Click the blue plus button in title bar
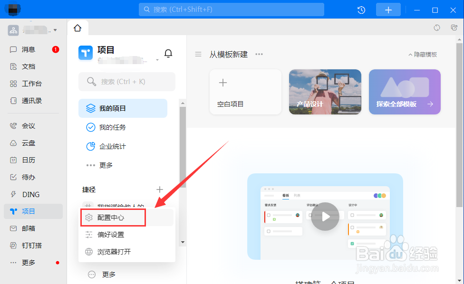464x284 pixels. pos(388,10)
